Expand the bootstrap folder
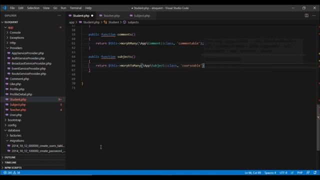The height and width of the screenshot is (180, 320). point(14,120)
